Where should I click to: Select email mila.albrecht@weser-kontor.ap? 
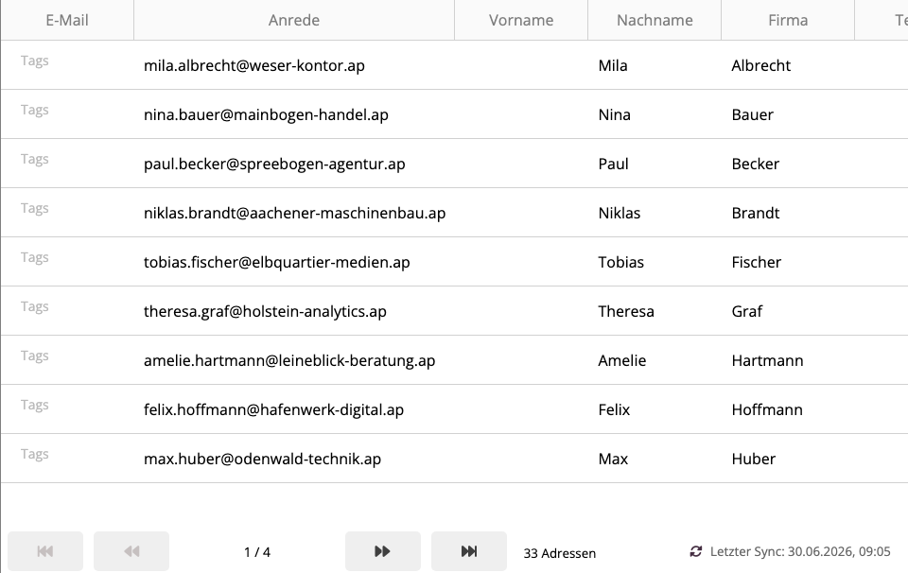(254, 65)
